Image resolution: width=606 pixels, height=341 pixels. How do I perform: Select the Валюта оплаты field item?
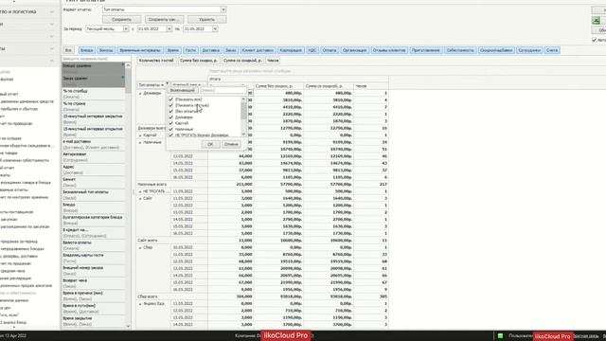point(93,245)
